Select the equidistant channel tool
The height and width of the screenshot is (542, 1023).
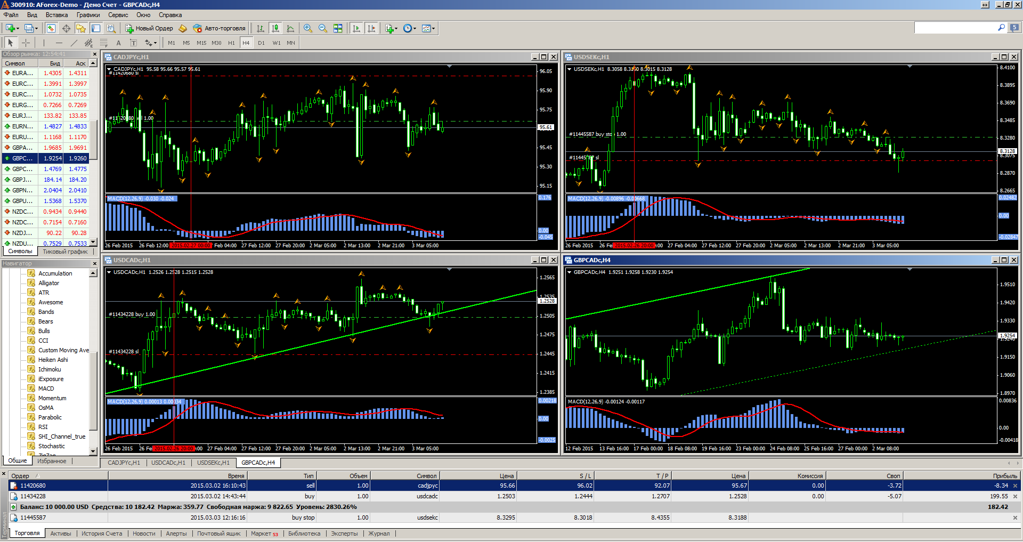pos(89,43)
